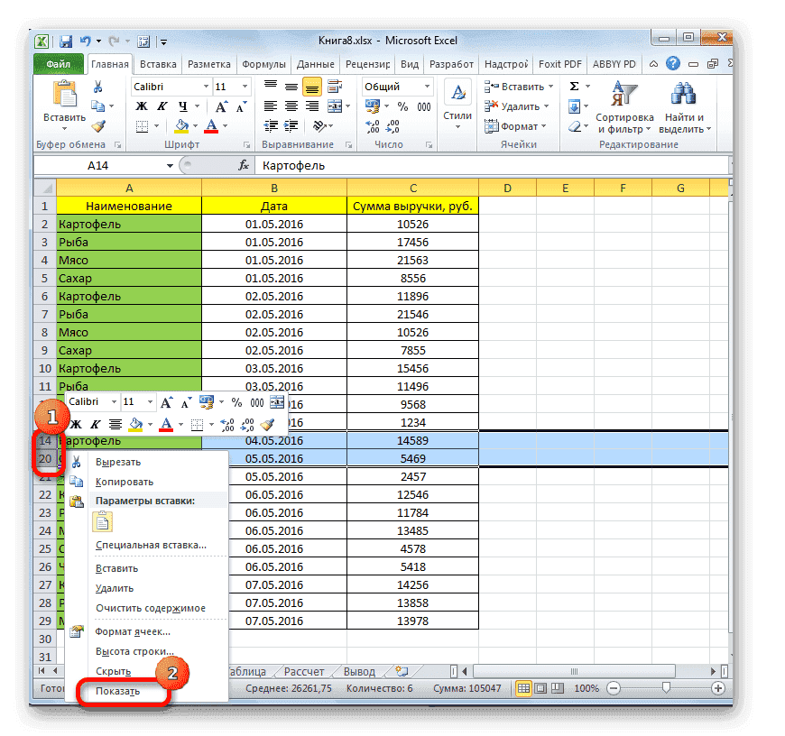
Task: Click the AutoSum sigma icon
Action: coord(574,86)
